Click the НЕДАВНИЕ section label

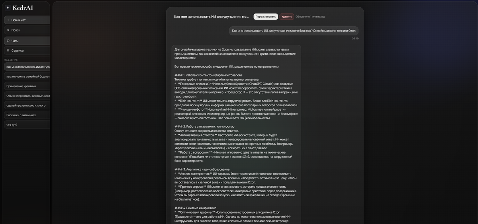tap(11, 60)
